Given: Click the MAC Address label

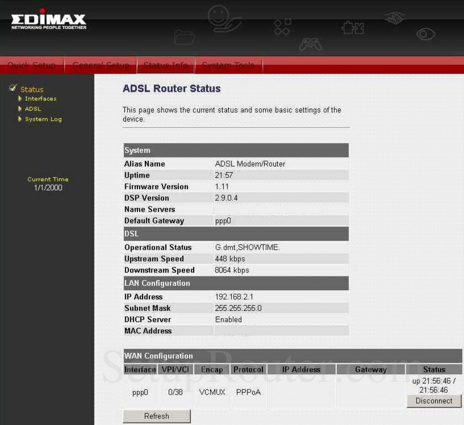Looking at the screenshot, I should (148, 331).
